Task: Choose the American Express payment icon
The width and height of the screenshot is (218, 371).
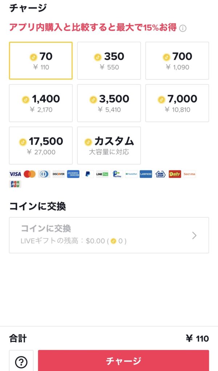Action: click(x=73, y=174)
